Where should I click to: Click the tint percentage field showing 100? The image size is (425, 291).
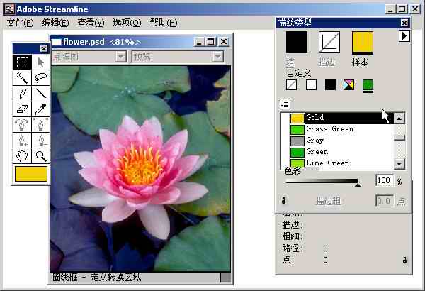385,180
